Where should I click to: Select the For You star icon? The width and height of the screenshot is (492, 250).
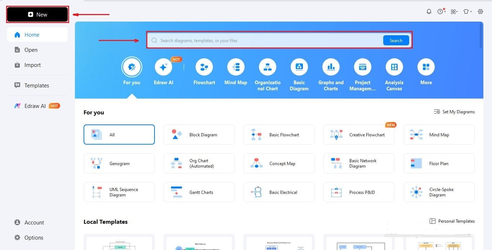[x=132, y=67]
